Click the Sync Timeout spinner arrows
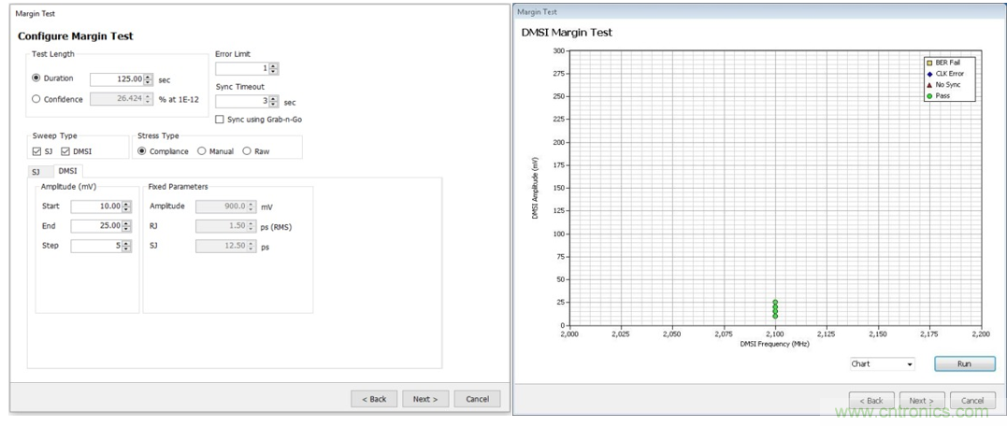 coord(273,102)
